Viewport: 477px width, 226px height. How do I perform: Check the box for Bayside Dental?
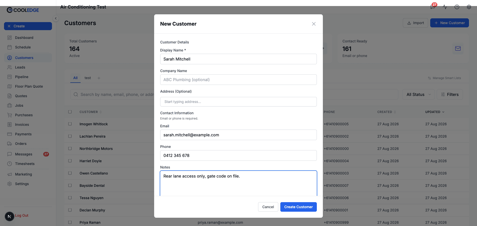click(70, 185)
